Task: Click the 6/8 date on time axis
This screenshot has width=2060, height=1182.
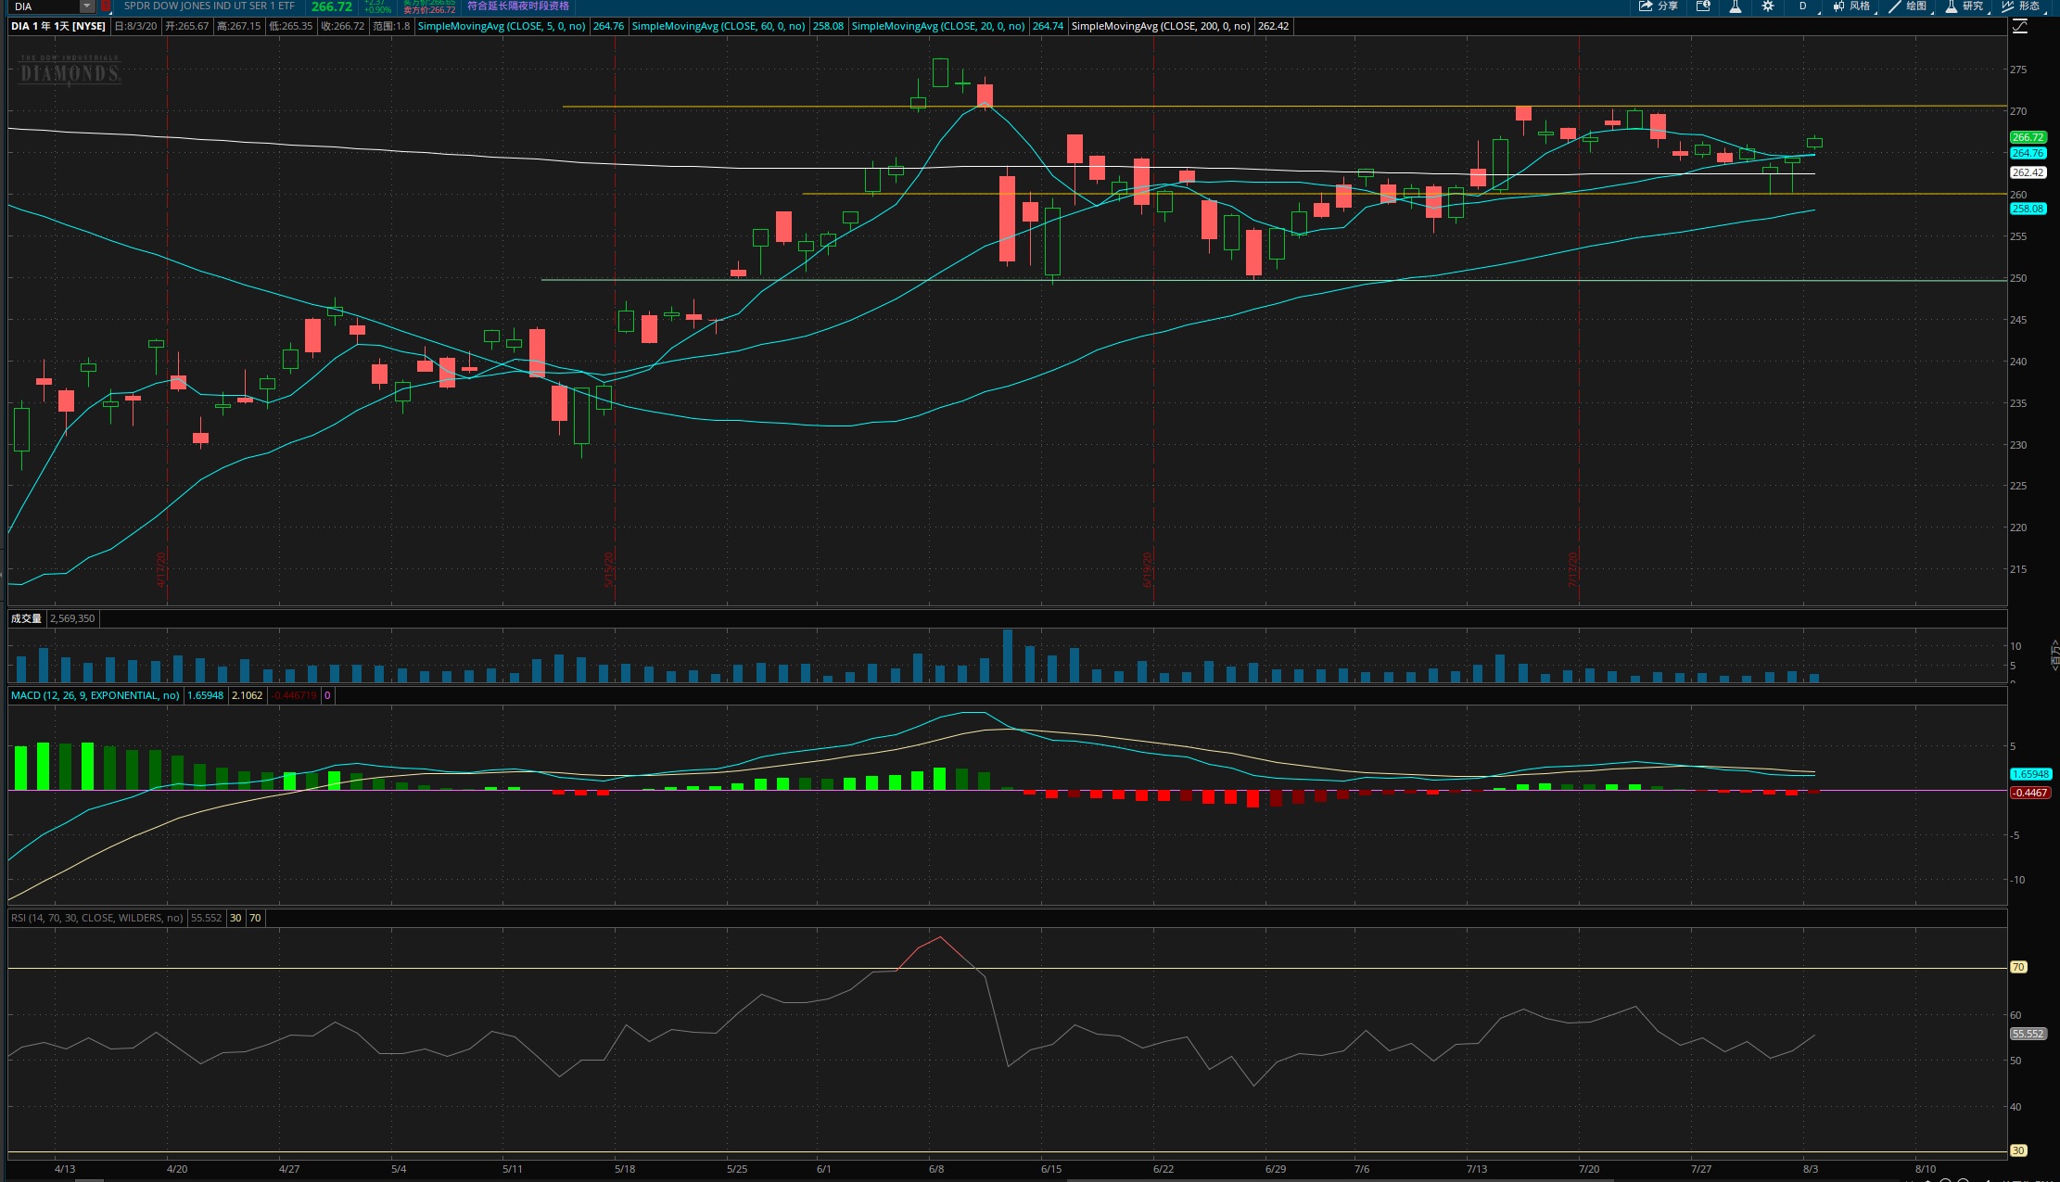Action: (x=936, y=1169)
